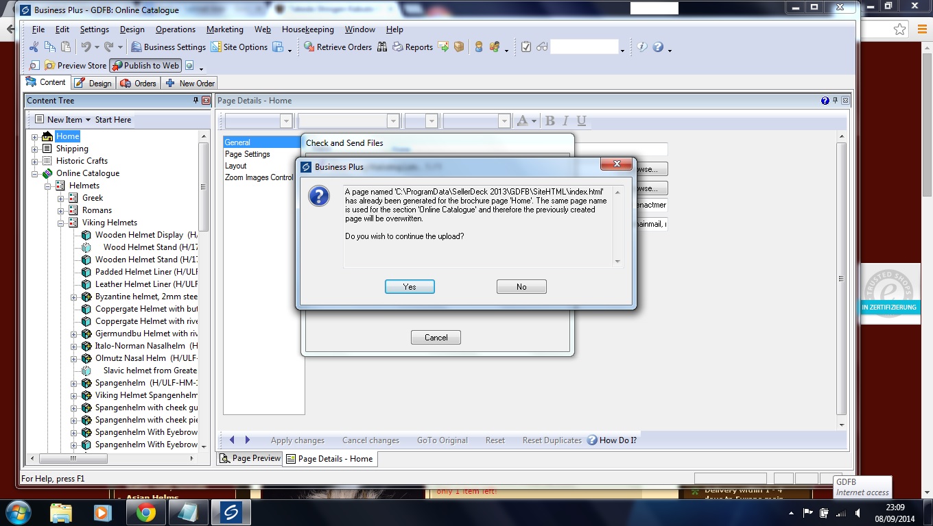Click the Retrieve Orders toolbar button
933x526 pixels.
click(x=338, y=47)
